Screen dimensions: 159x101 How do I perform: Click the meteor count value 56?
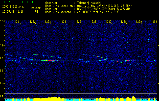coord(37,12)
